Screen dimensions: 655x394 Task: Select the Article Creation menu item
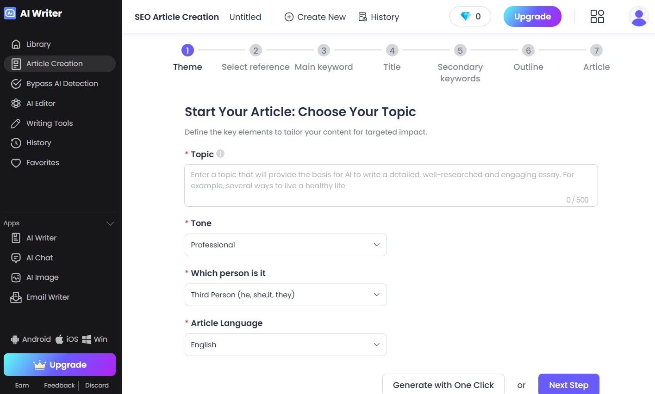pyautogui.click(x=54, y=64)
